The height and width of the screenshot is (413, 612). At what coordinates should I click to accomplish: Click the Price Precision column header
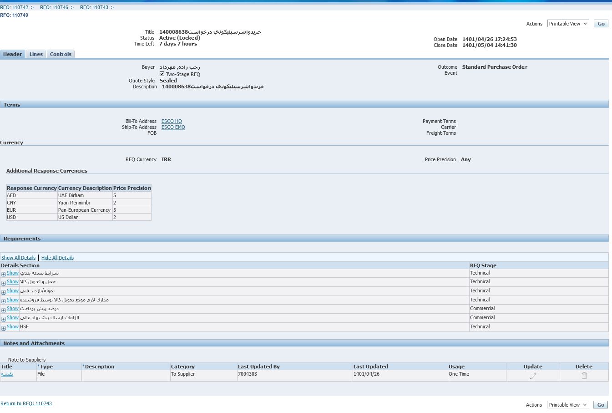point(132,188)
